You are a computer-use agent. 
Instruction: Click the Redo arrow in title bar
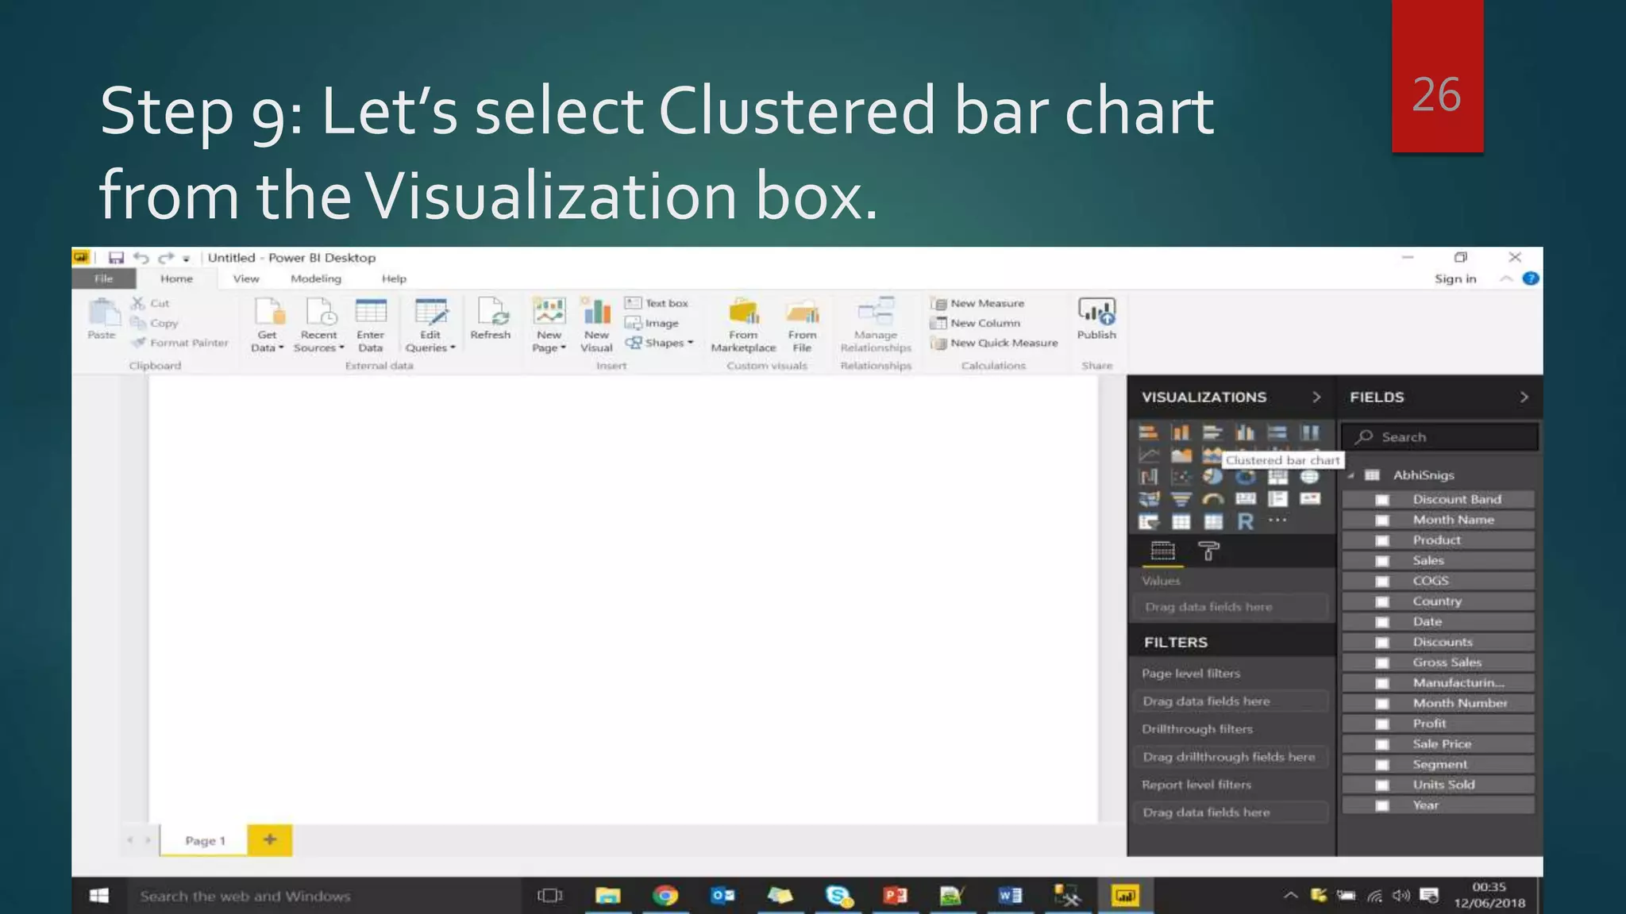(x=166, y=258)
